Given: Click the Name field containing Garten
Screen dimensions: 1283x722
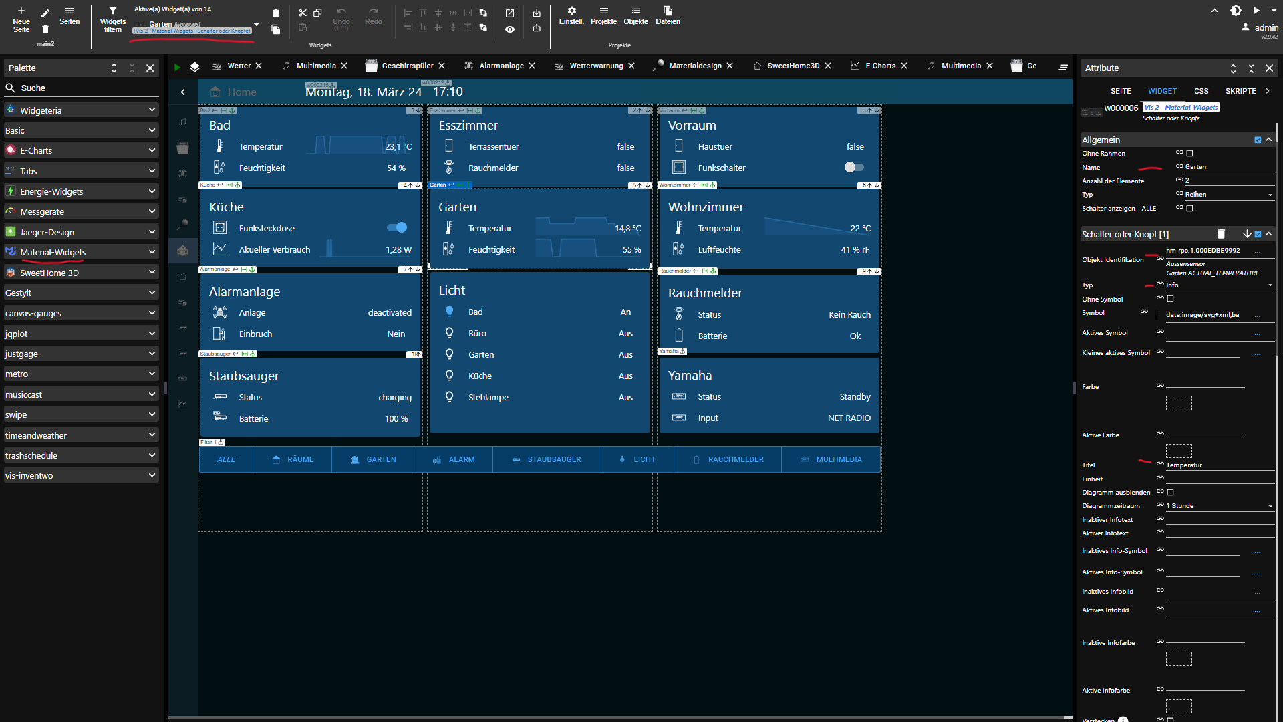Looking at the screenshot, I should [1229, 167].
